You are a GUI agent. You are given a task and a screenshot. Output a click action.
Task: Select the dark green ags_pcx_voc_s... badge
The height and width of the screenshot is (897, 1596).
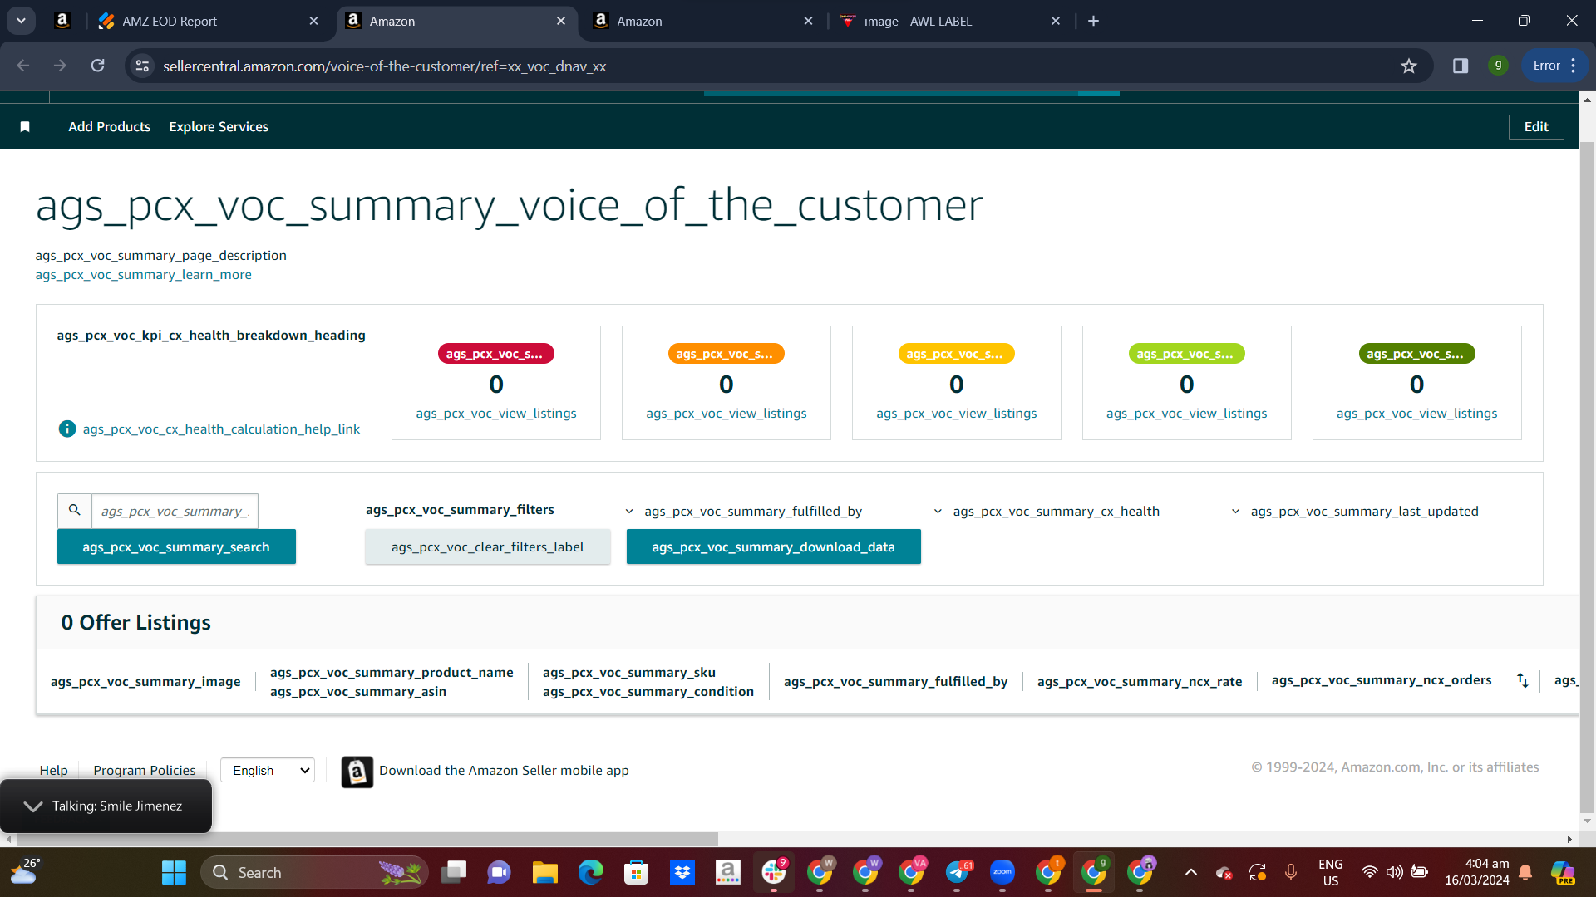tap(1416, 354)
